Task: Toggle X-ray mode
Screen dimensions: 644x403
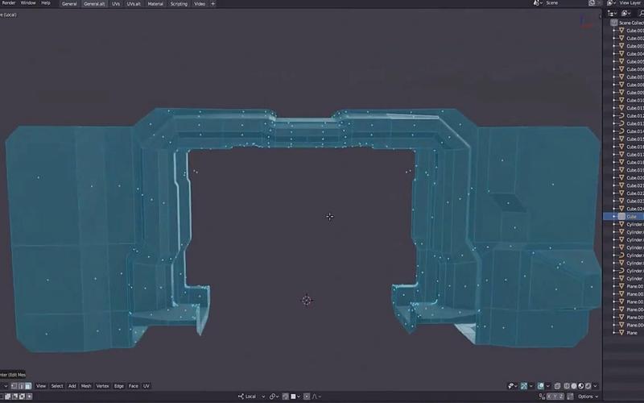Action: (x=557, y=386)
